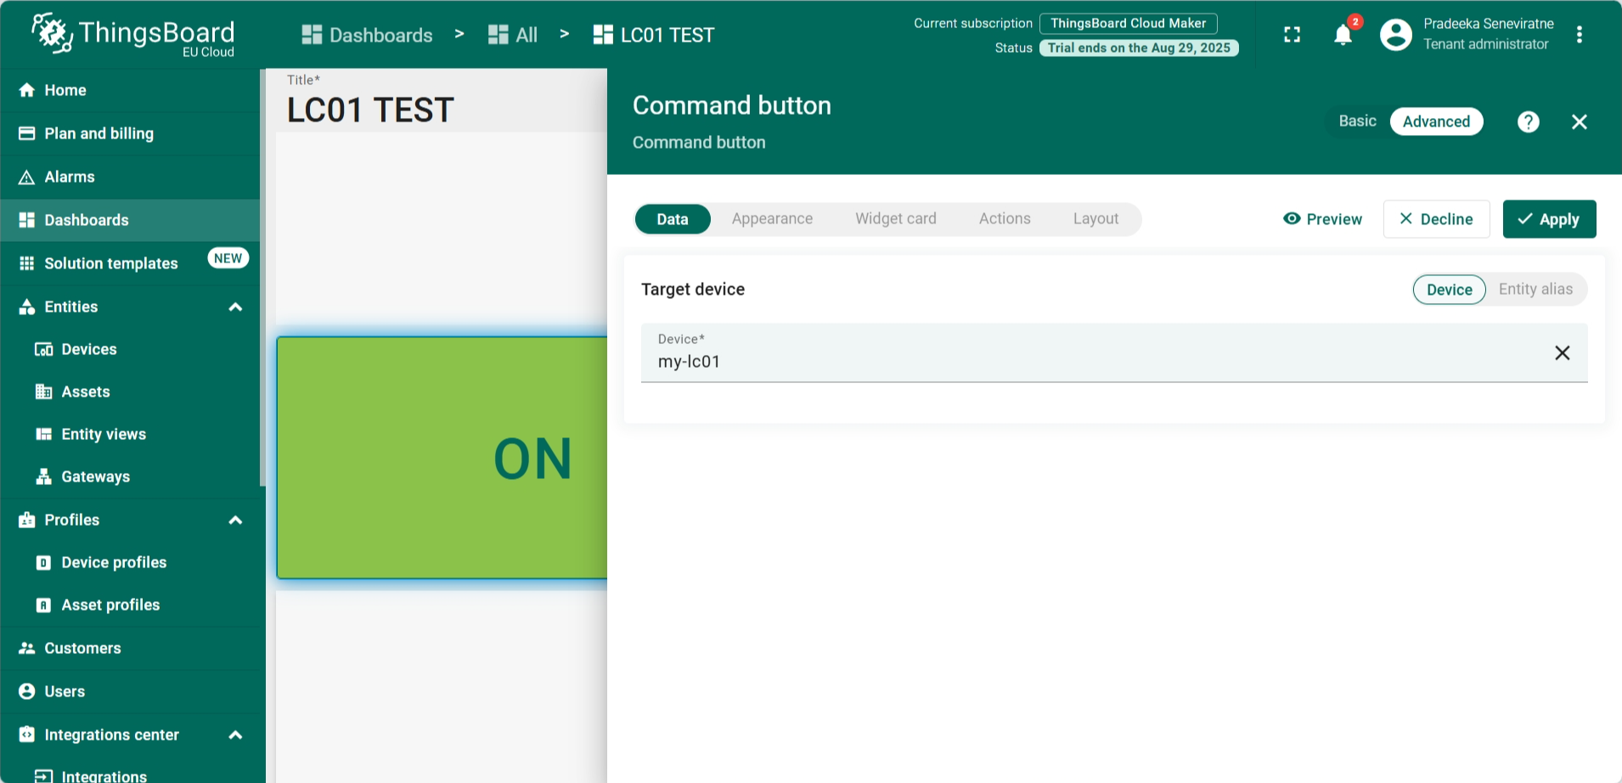
Task: Click the green ON command button widget
Action: 442,458
